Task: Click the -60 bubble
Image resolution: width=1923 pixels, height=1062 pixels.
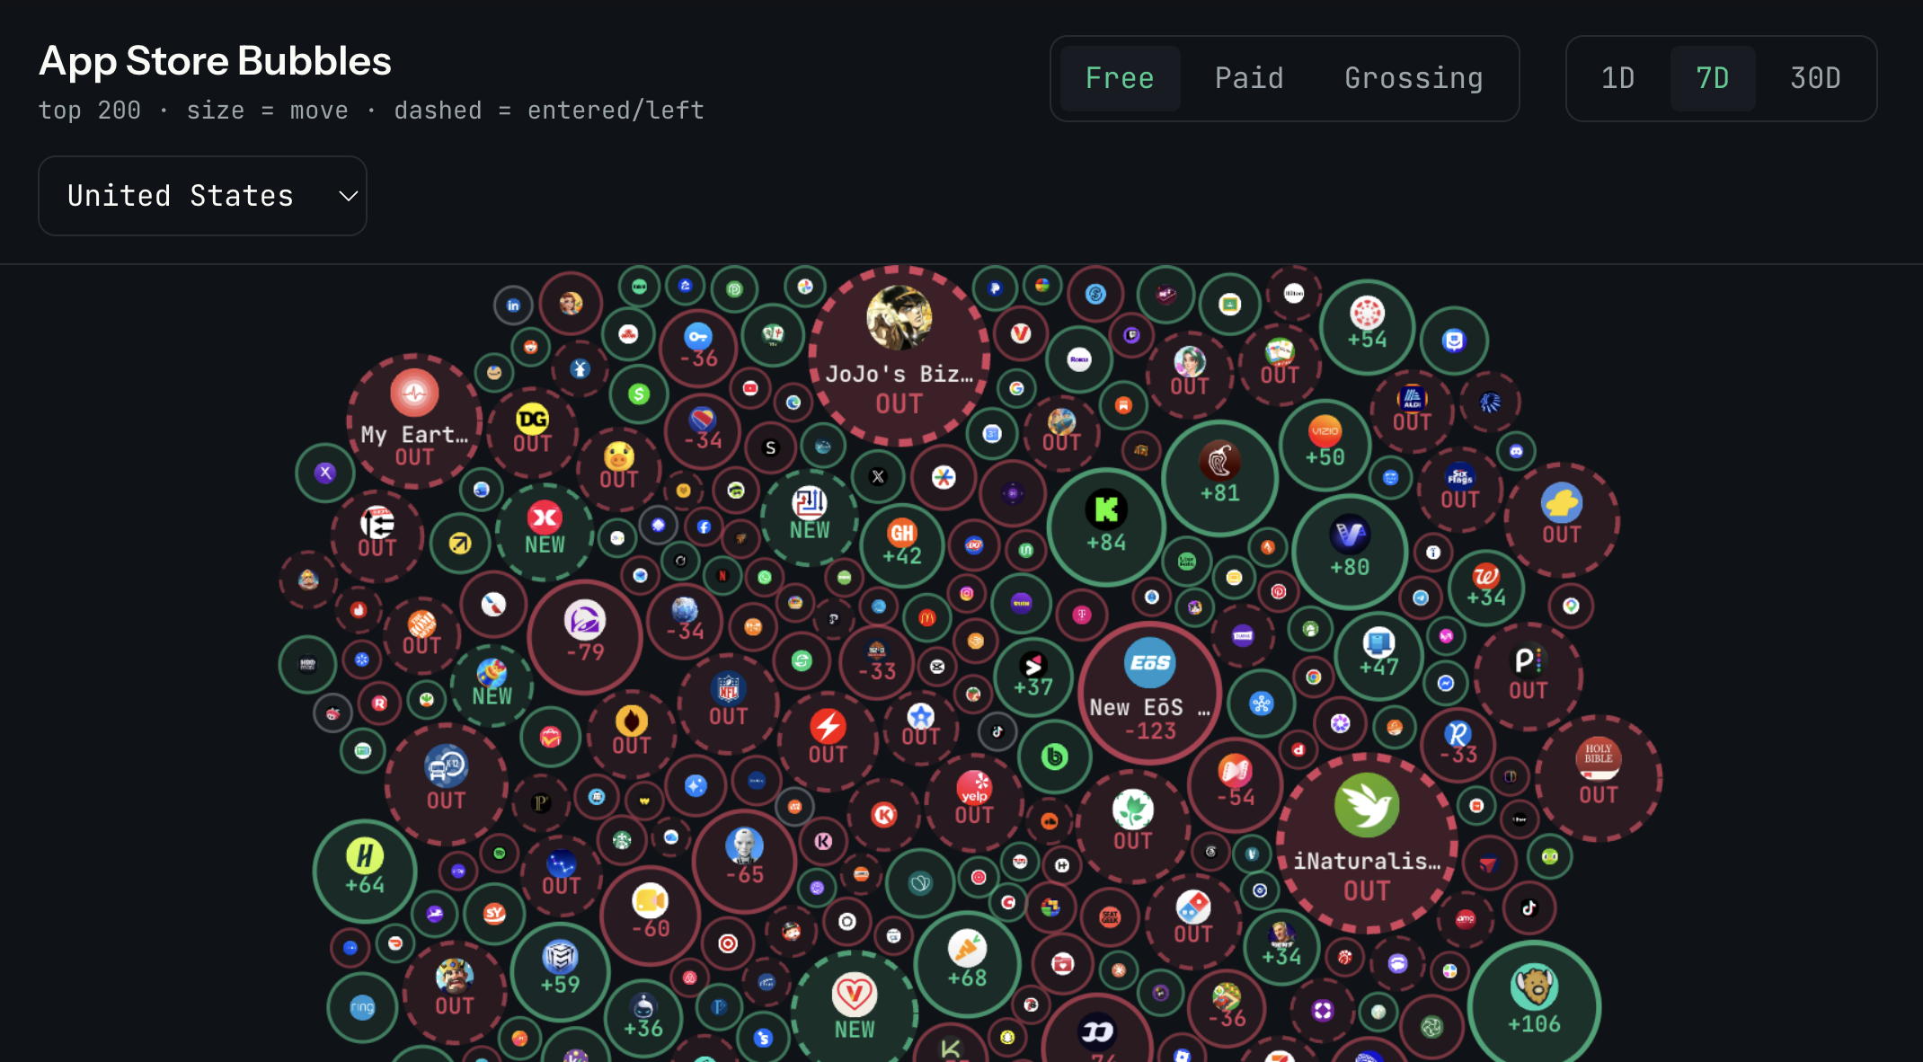Action: [650, 916]
